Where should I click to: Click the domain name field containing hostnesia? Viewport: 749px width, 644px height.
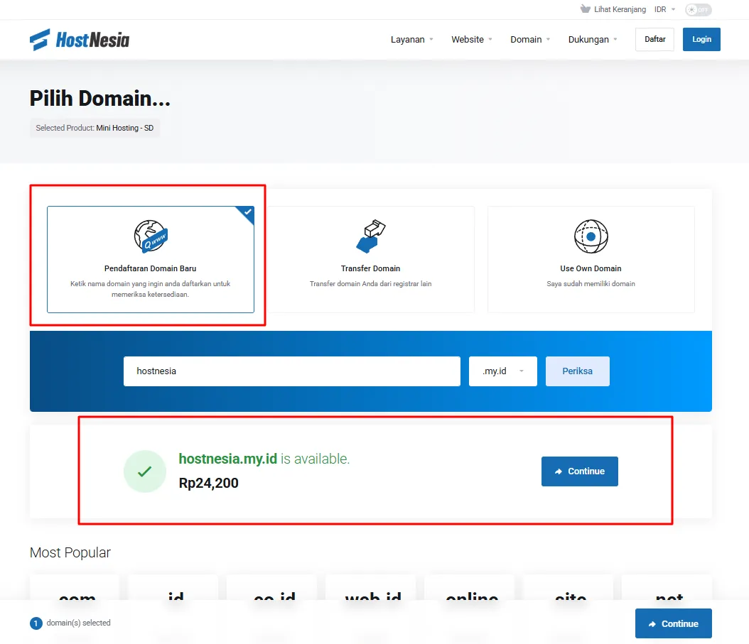(292, 371)
